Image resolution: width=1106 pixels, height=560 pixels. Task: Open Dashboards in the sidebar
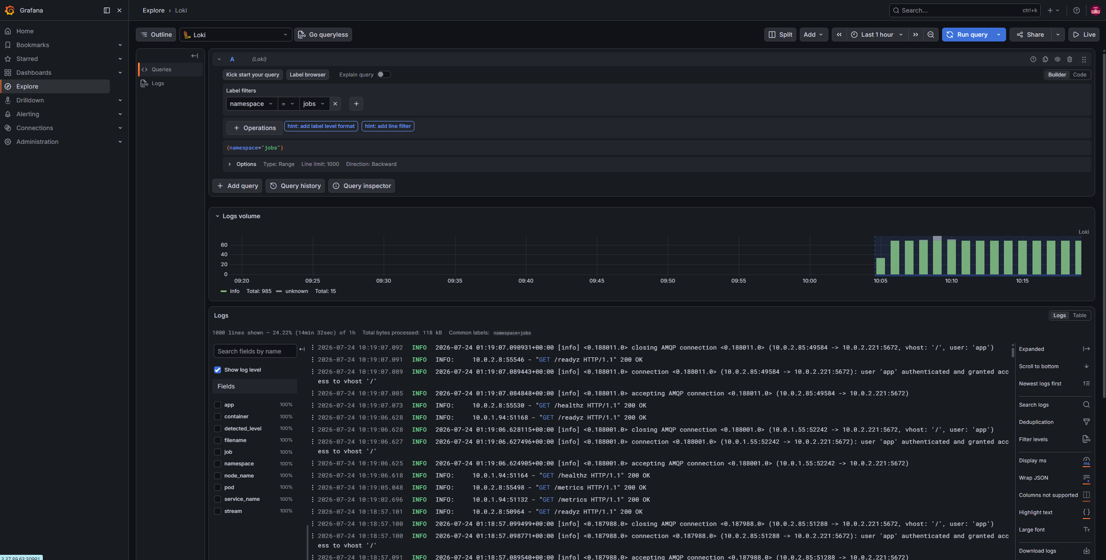click(x=34, y=73)
